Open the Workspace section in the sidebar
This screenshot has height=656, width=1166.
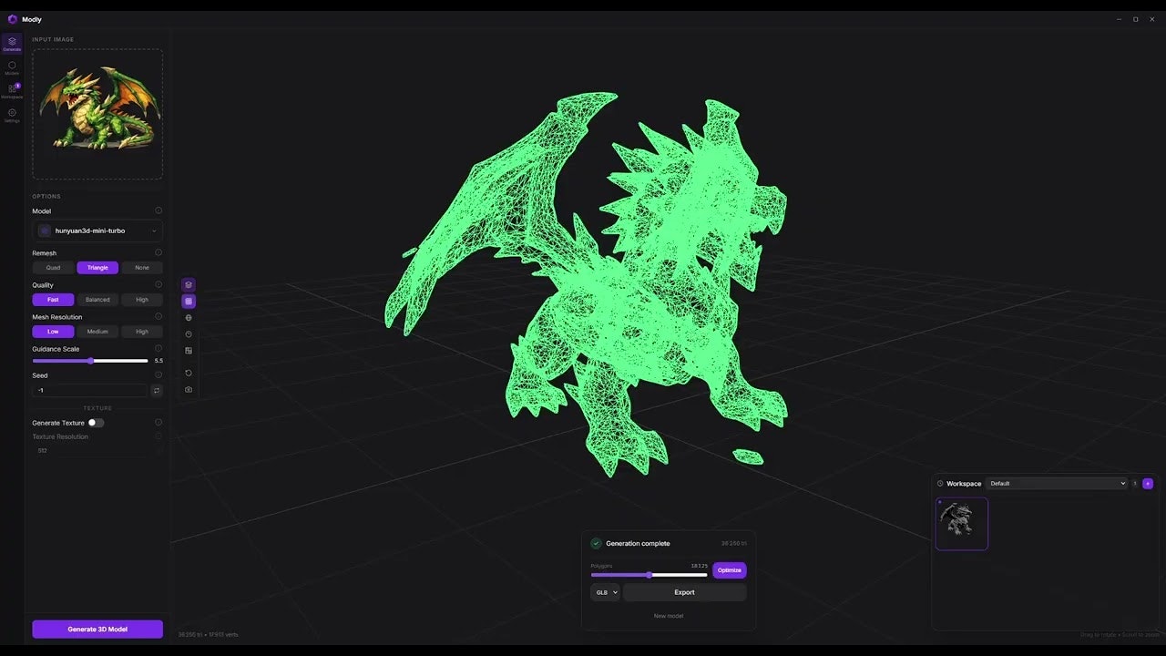12,92
